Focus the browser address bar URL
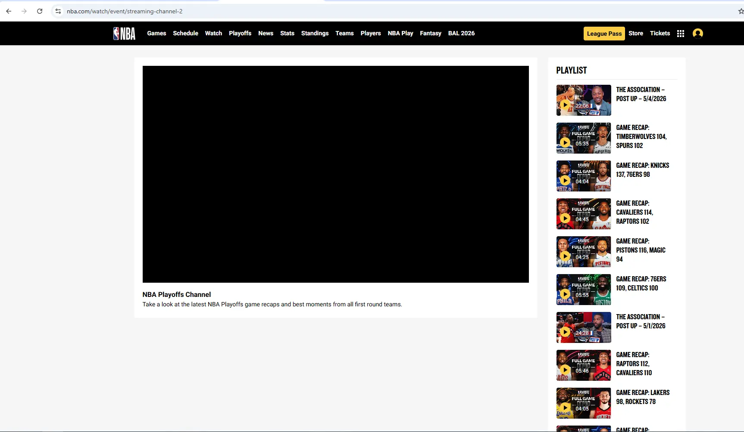This screenshot has width=744, height=432. click(x=125, y=11)
